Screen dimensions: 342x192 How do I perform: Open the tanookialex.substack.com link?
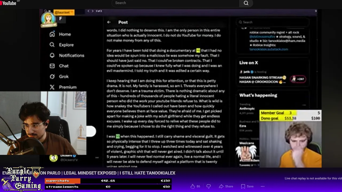point(269,49)
